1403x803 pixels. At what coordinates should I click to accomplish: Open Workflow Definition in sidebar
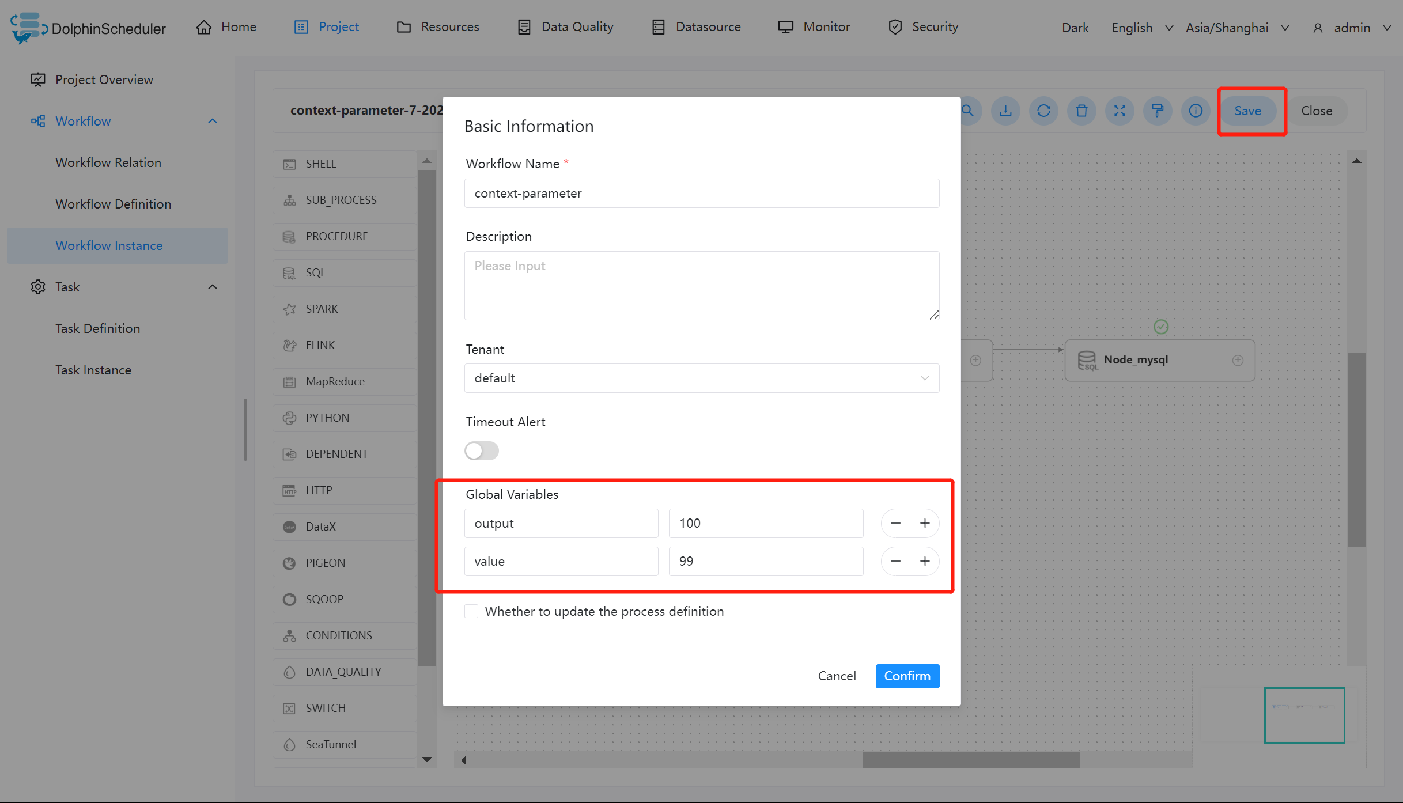coord(113,204)
